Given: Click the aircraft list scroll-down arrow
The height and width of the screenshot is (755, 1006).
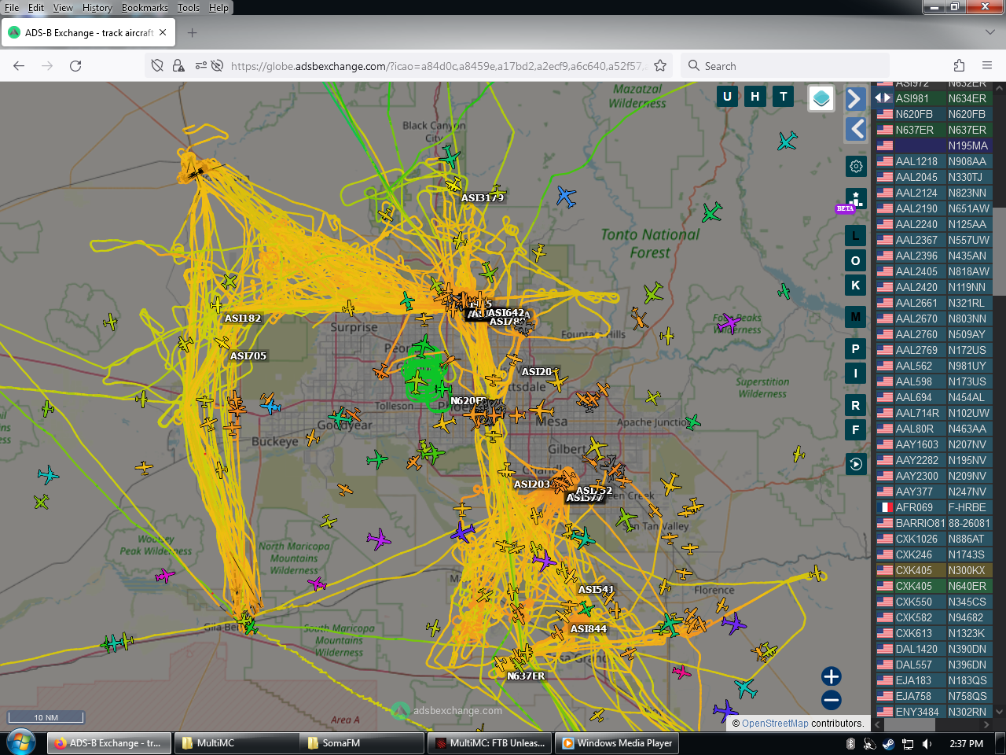Looking at the screenshot, I should 1000,713.
